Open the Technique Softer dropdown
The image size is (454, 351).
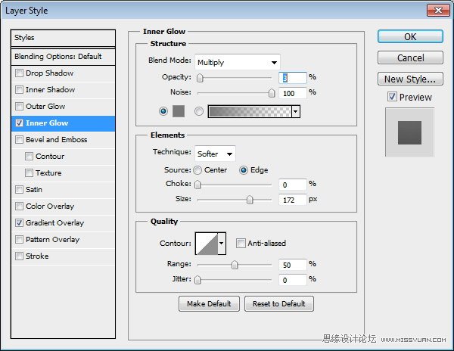215,154
